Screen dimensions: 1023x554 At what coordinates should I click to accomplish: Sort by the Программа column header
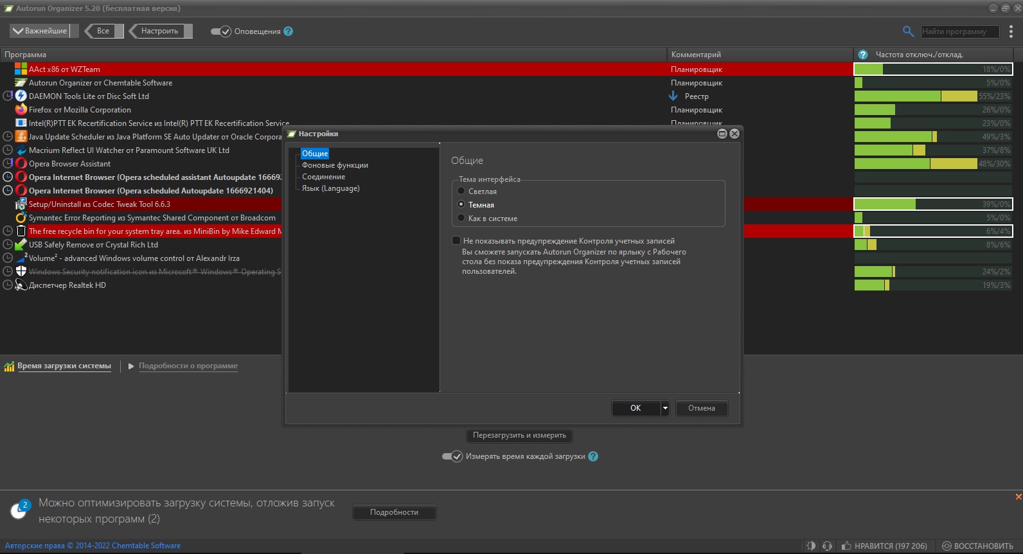coord(334,55)
